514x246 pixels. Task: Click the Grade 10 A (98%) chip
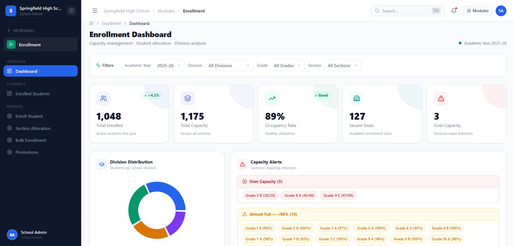(446, 239)
